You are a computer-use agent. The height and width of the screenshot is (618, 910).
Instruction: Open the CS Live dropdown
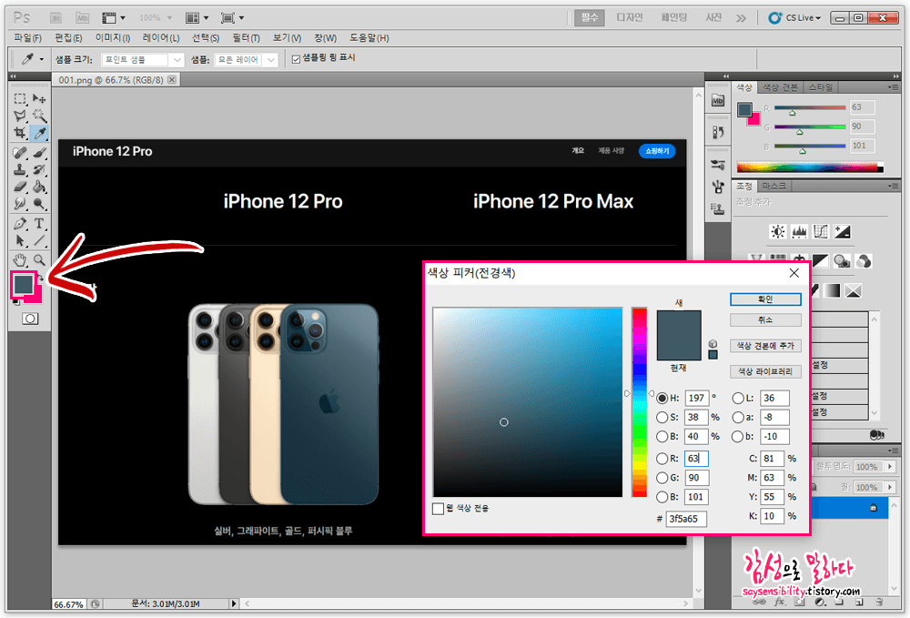(794, 18)
